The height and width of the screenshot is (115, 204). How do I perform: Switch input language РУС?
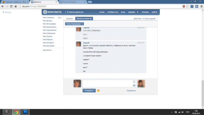click(x=188, y=112)
